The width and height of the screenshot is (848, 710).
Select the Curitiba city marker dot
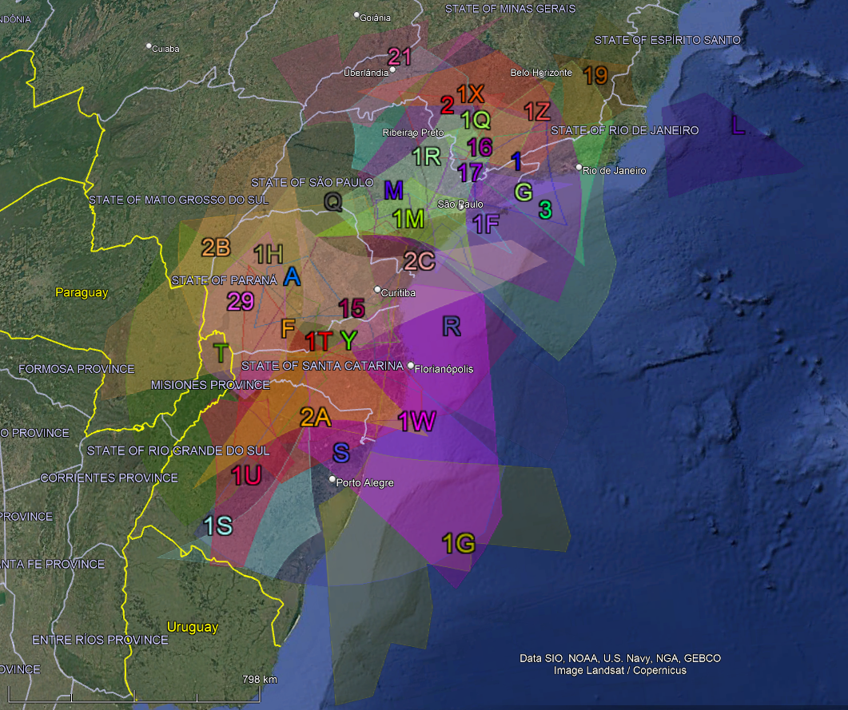[x=377, y=290]
